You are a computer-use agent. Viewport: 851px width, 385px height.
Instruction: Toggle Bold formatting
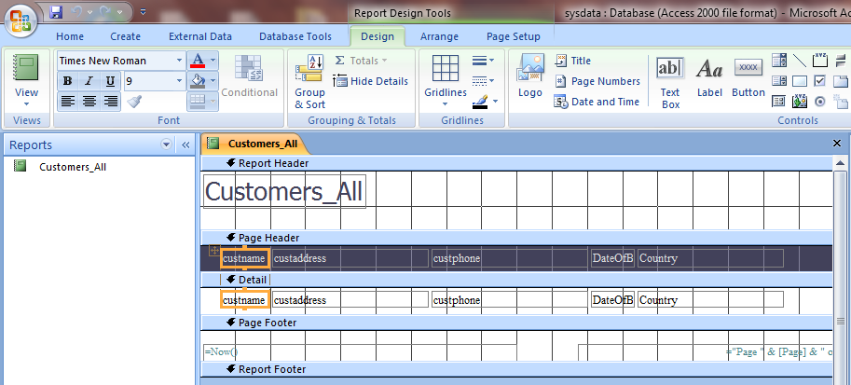(67, 81)
